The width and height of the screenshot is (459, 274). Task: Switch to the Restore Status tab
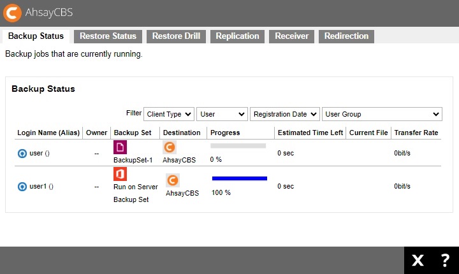108,36
